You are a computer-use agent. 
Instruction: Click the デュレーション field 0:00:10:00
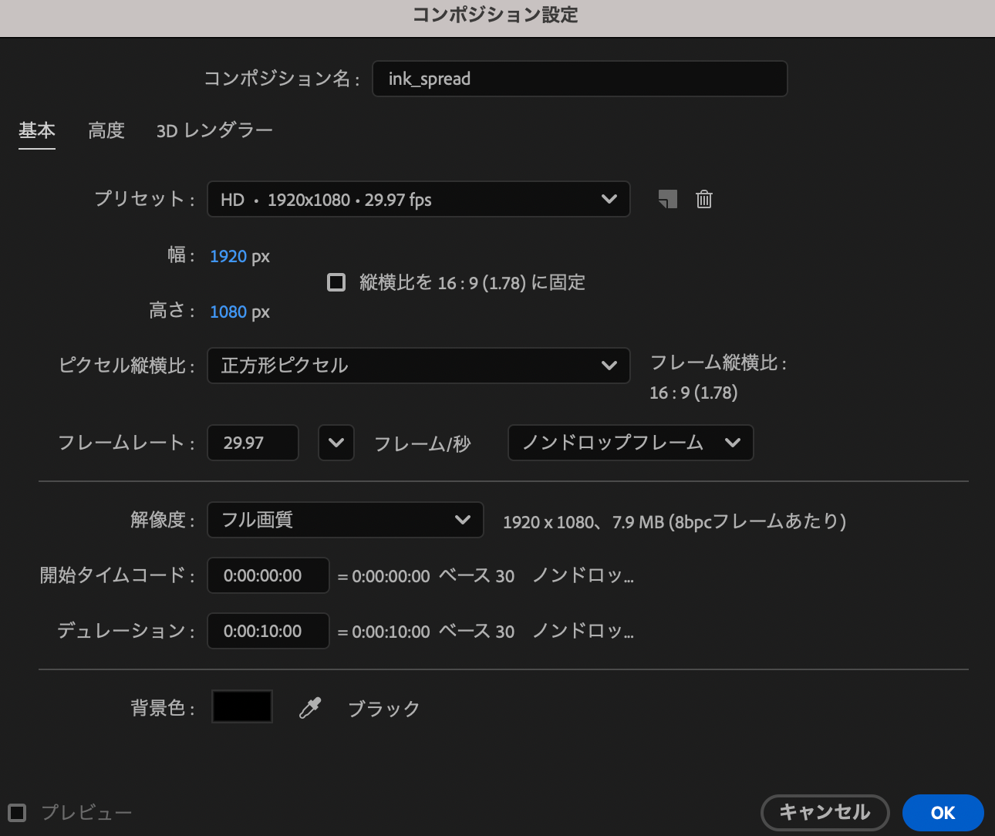coord(268,631)
